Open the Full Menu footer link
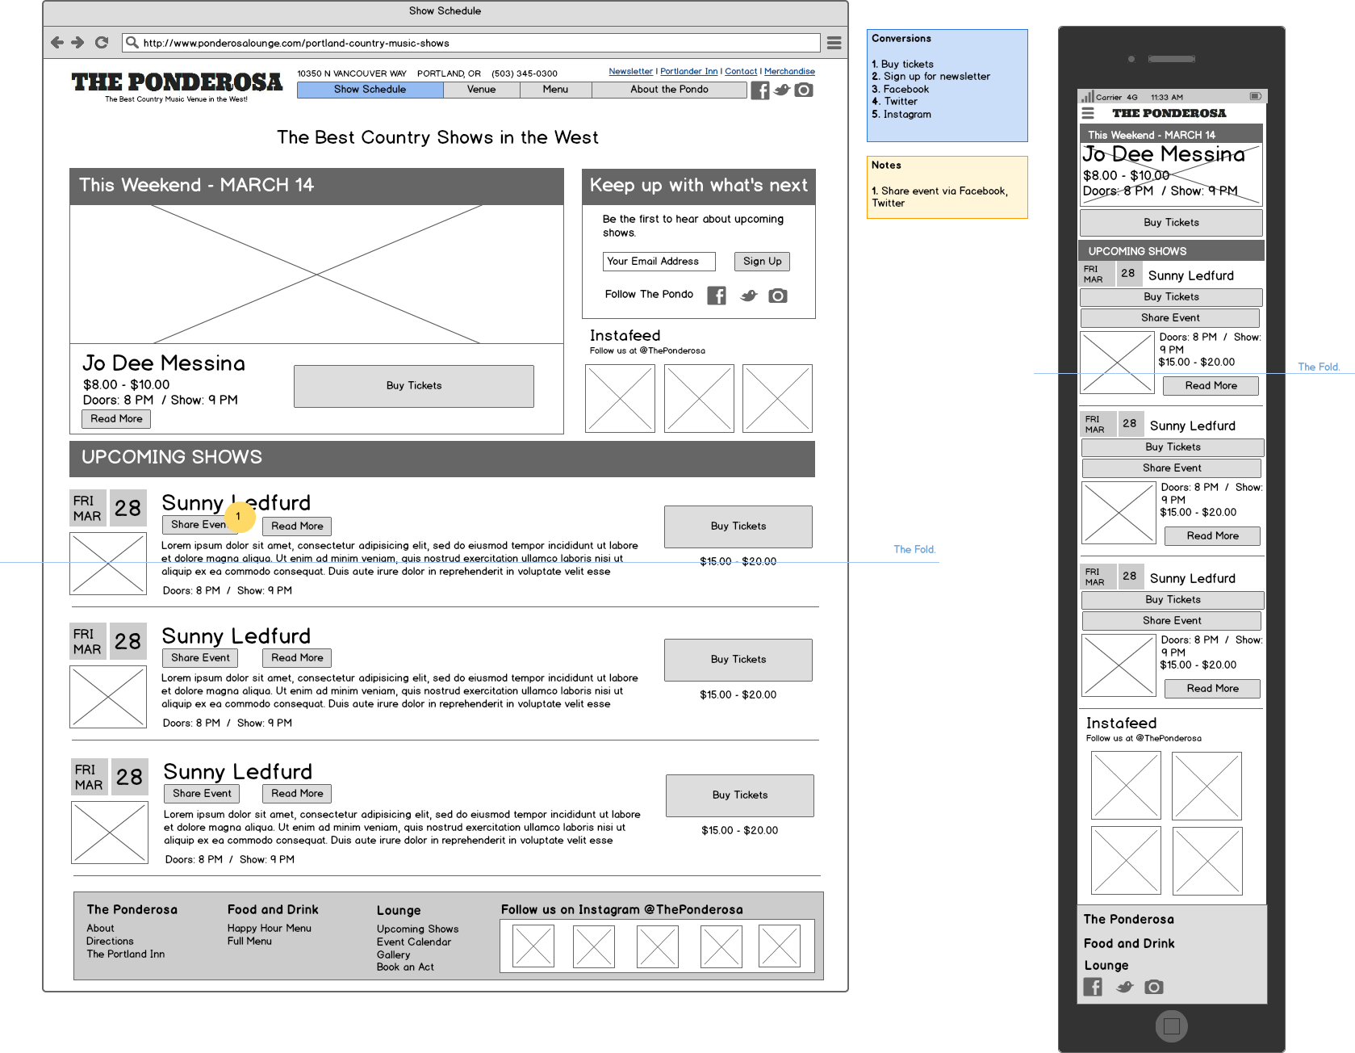1355x1053 pixels. pos(249,941)
